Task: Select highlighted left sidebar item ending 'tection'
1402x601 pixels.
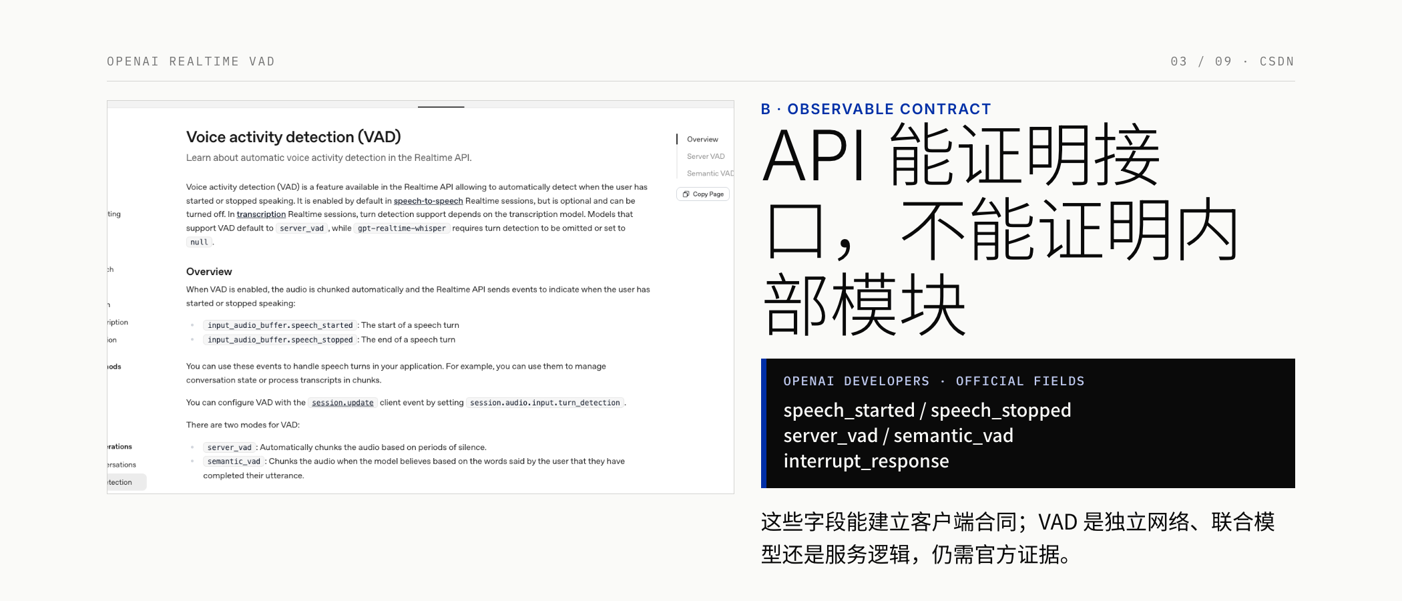Action: (x=127, y=482)
